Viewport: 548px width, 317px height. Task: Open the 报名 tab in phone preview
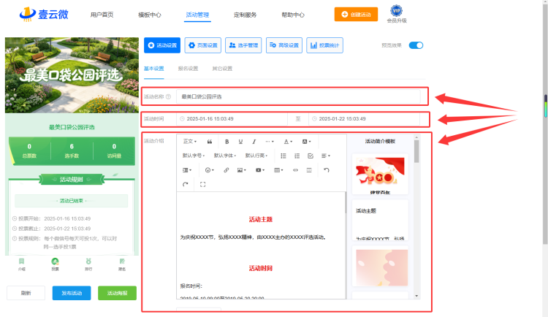(x=121, y=264)
